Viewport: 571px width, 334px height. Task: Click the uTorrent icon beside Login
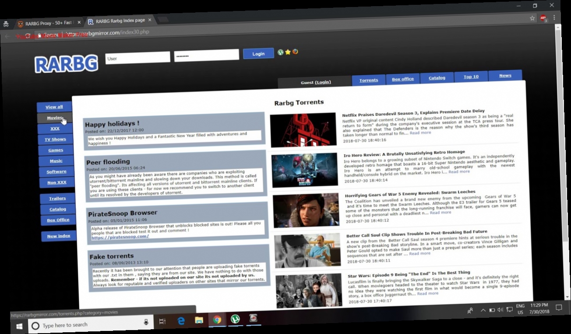point(281,52)
